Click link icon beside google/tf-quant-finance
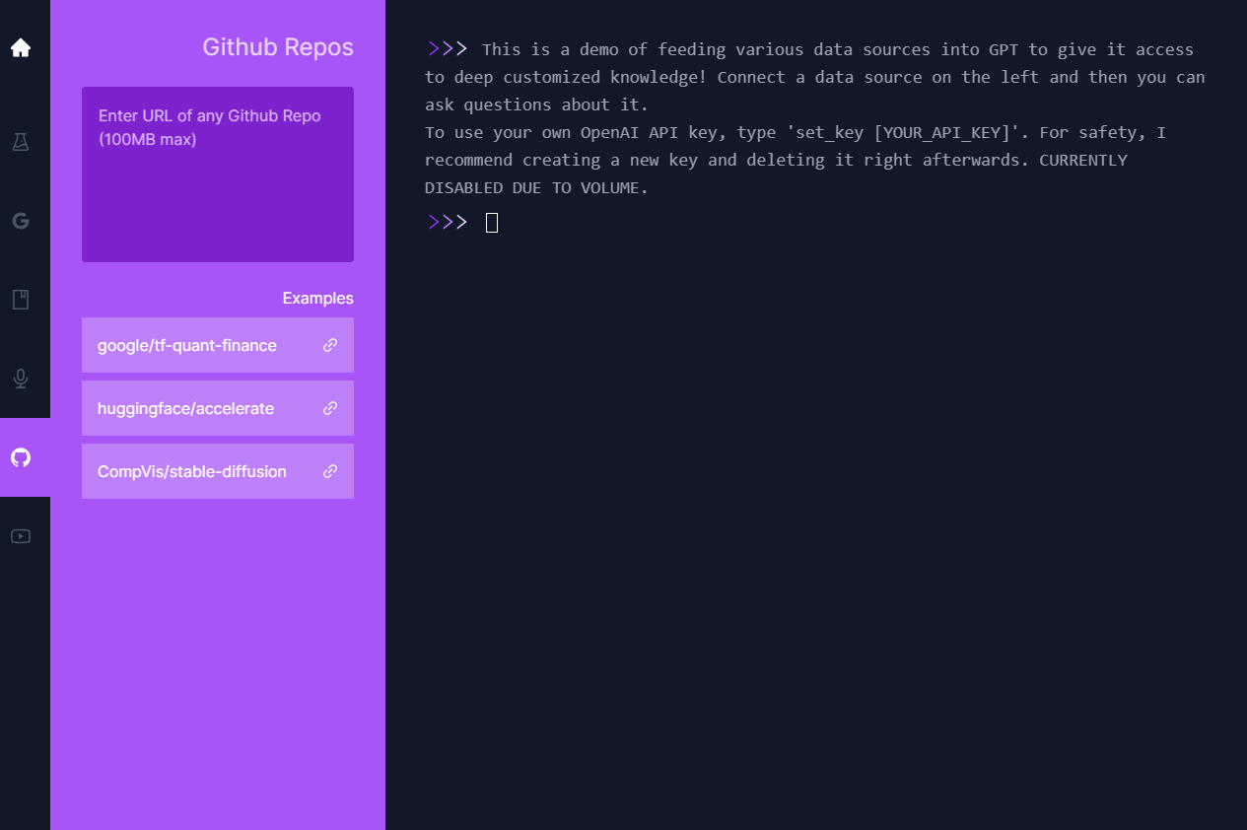Screen dimensions: 1247x830 click(330, 345)
